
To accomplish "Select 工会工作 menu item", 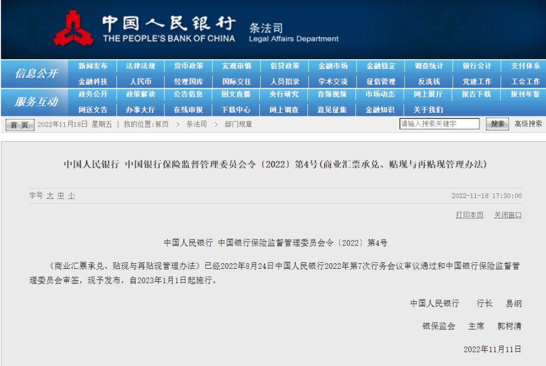I will click(525, 82).
